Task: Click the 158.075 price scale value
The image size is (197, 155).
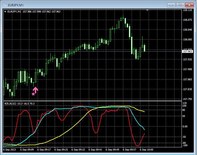Action: pyautogui.click(x=187, y=20)
